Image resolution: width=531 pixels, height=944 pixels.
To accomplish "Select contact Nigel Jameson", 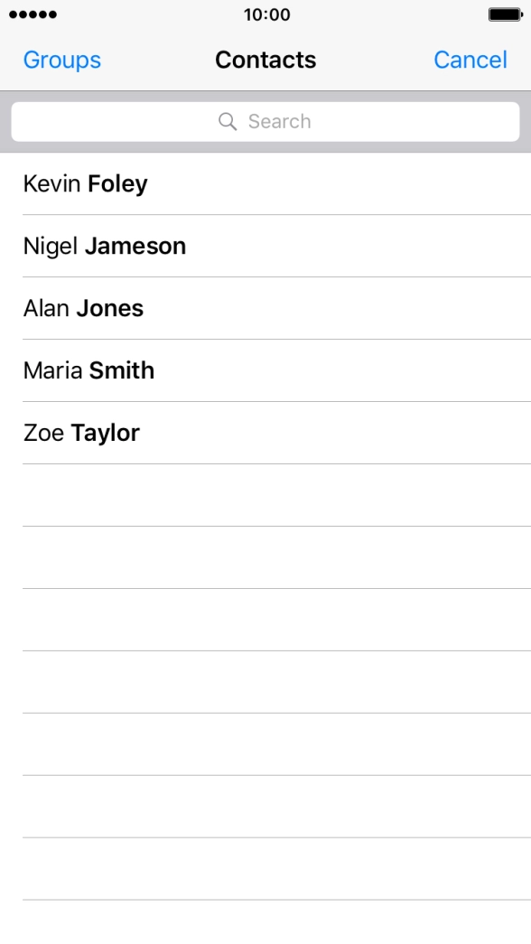I will [265, 246].
